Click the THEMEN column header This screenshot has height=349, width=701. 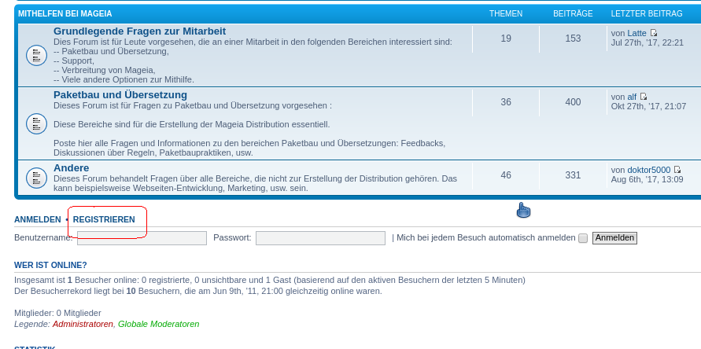(x=506, y=14)
